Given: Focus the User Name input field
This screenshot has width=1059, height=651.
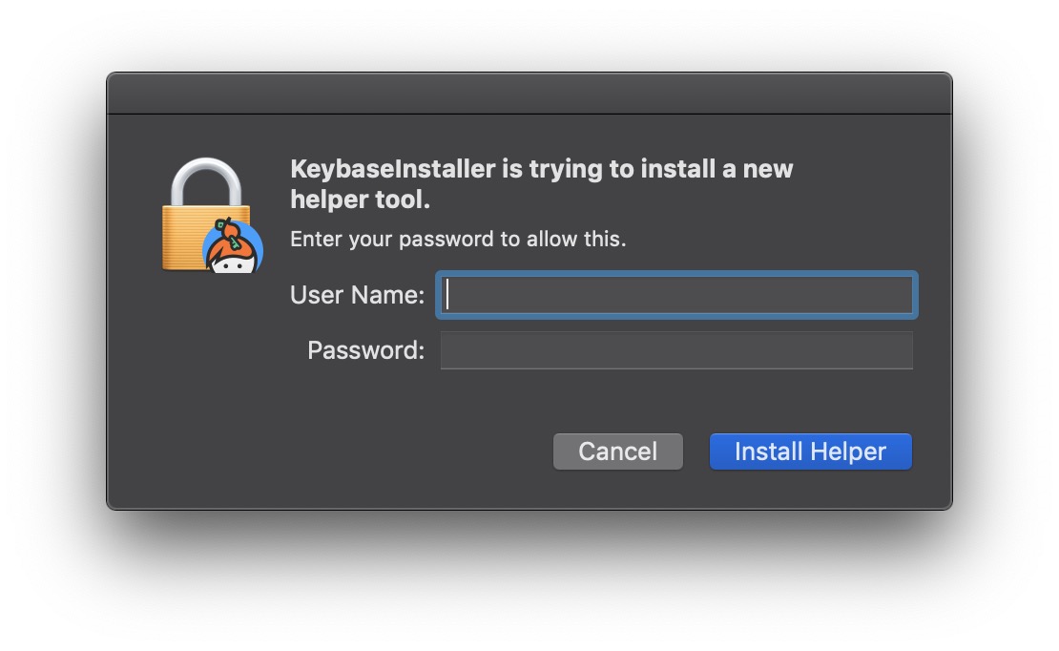Looking at the screenshot, I should tap(676, 295).
